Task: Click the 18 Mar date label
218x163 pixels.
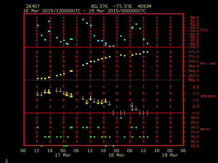Action: click(x=116, y=155)
